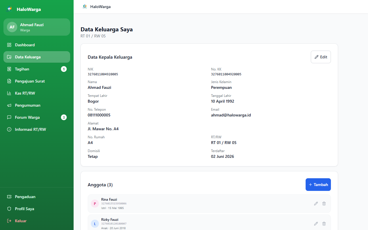368x230 pixels.
Task: Open Informasi RT/RW
Action: (x=37, y=129)
